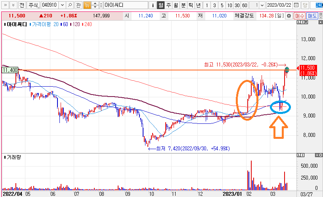Click the 아이씨디 chart legend title

tap(17, 24)
